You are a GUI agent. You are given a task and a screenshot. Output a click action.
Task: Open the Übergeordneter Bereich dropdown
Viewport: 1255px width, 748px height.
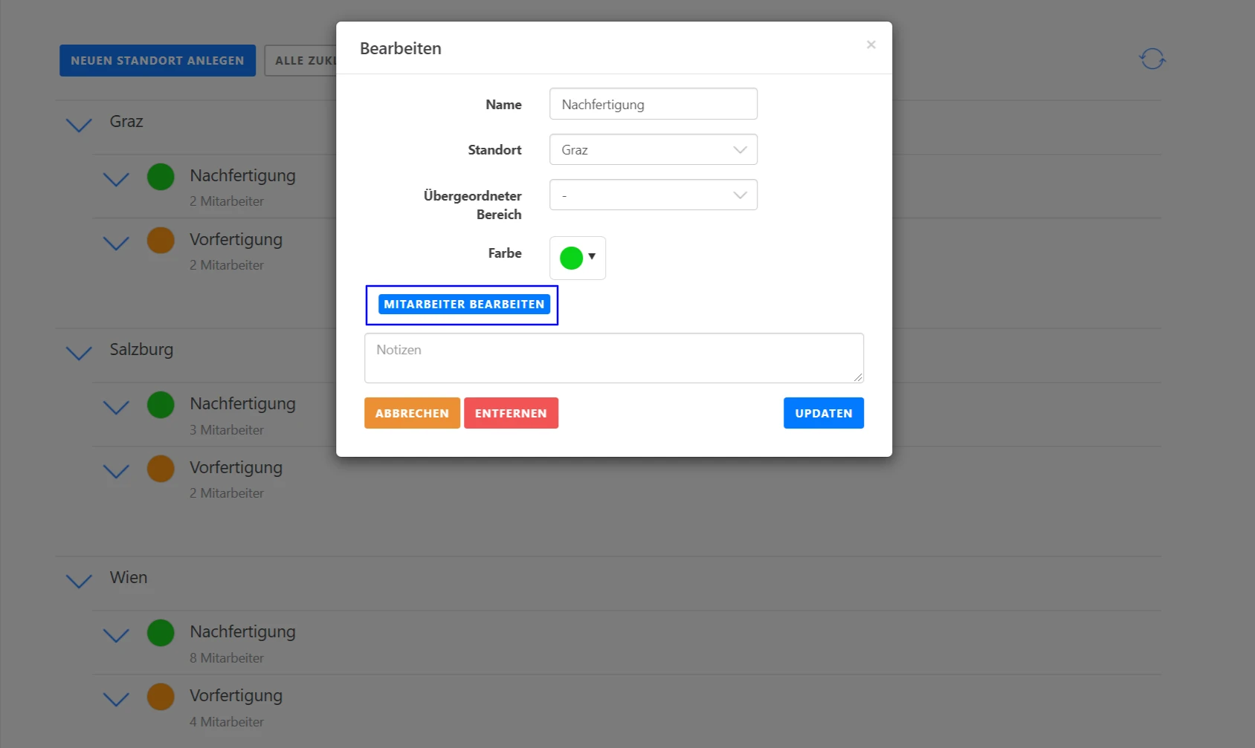[653, 195]
